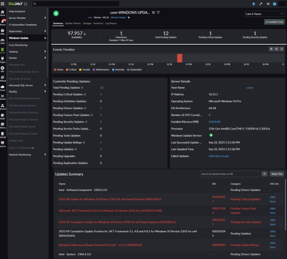Switch to the Log Report tab
287x259 pixels.
coord(111,23)
